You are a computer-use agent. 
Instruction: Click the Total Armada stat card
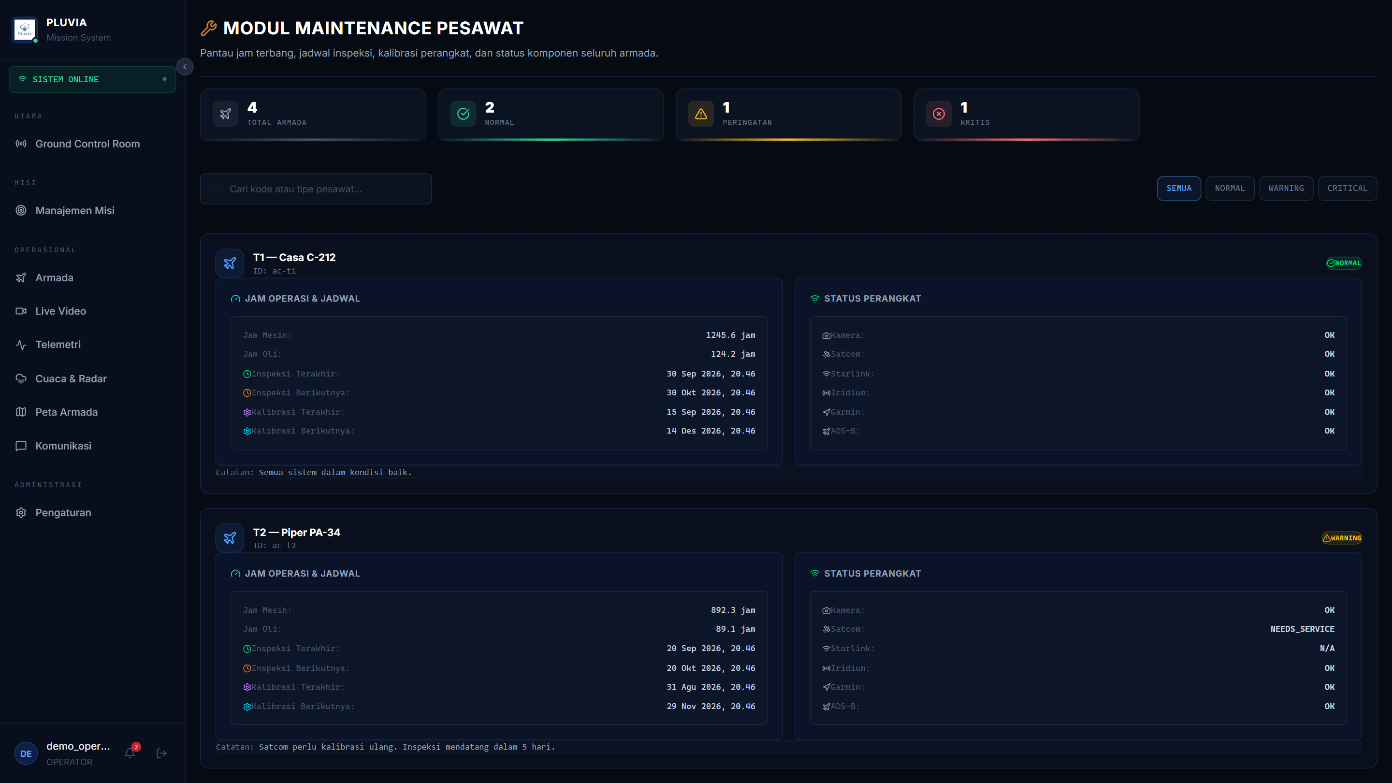313,115
